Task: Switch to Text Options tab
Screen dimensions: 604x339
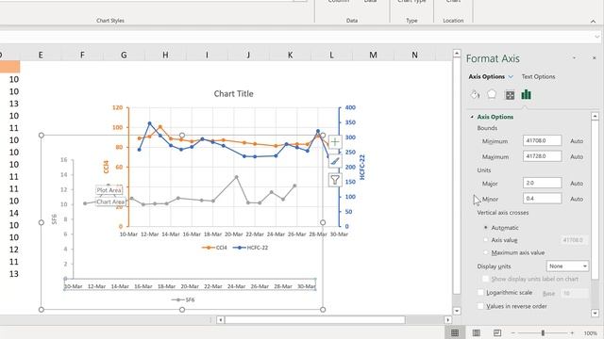Action: (538, 77)
